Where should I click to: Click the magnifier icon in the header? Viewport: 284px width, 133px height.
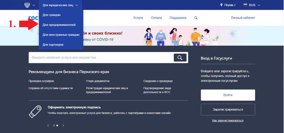tap(196, 18)
